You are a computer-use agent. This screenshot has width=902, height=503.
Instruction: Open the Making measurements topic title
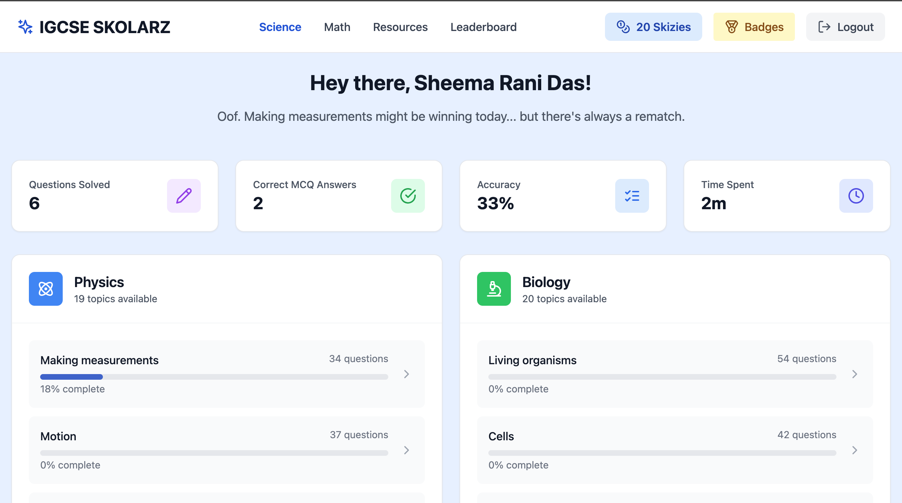click(x=99, y=360)
